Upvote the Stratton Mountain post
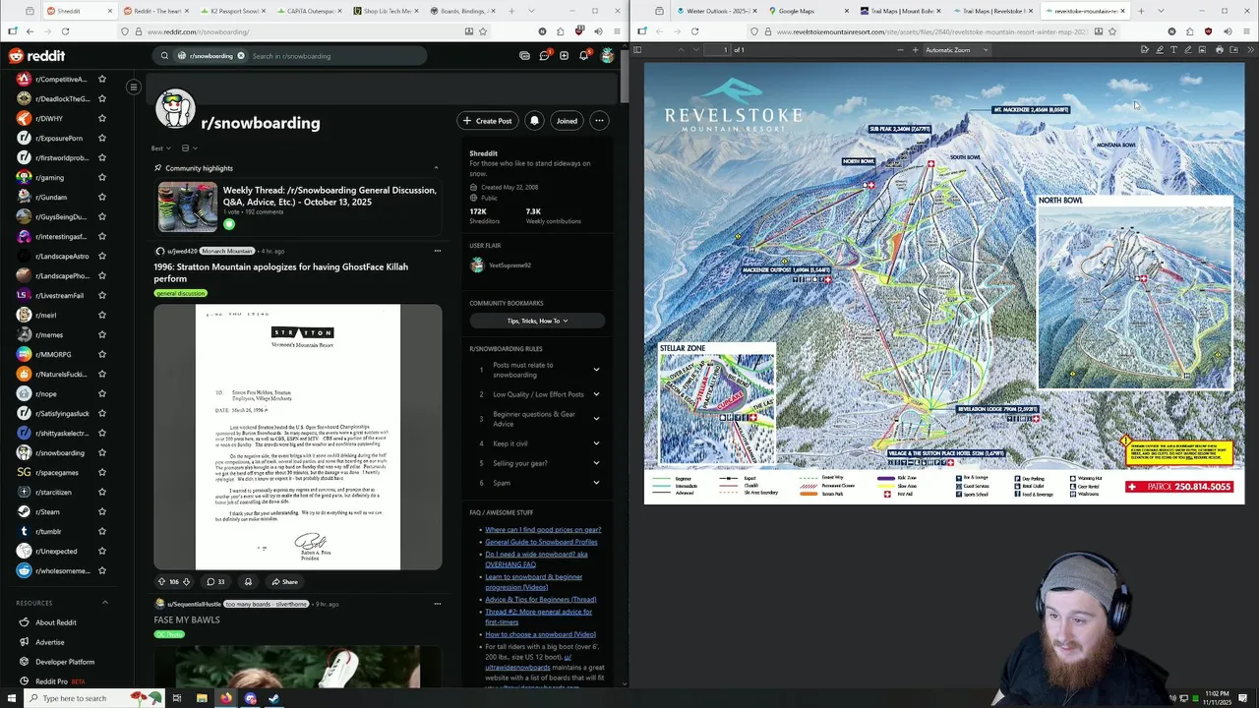This screenshot has width=1259, height=708. point(162,581)
